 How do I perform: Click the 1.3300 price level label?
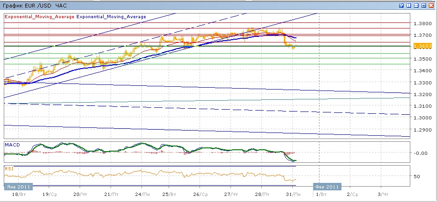click(x=422, y=83)
